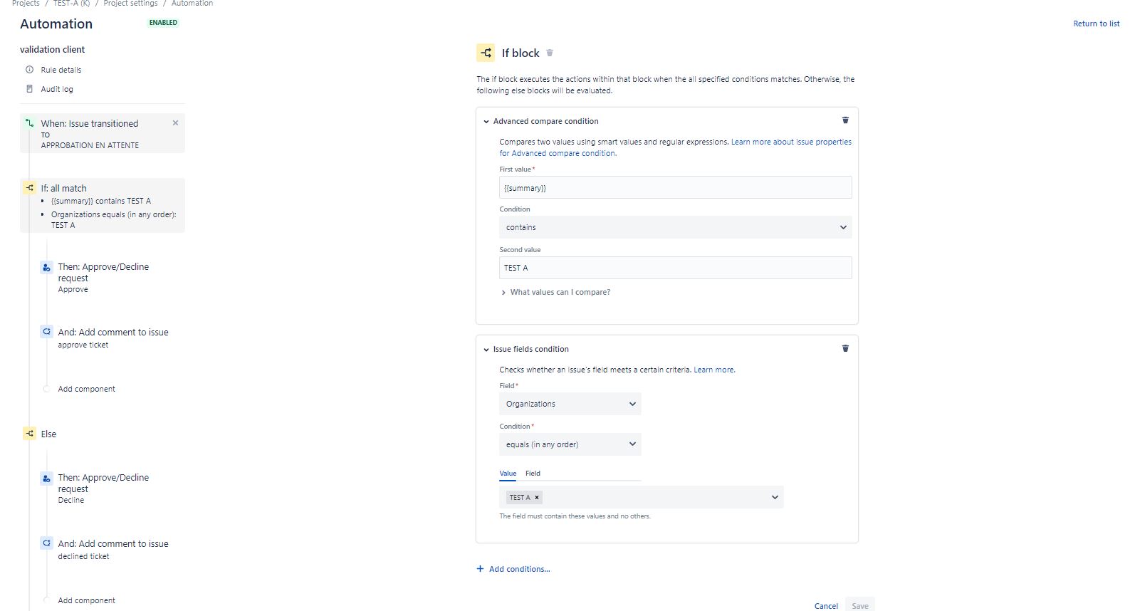Click the declined ticket comment icon
This screenshot has height=611, width=1135.
pyautogui.click(x=46, y=543)
